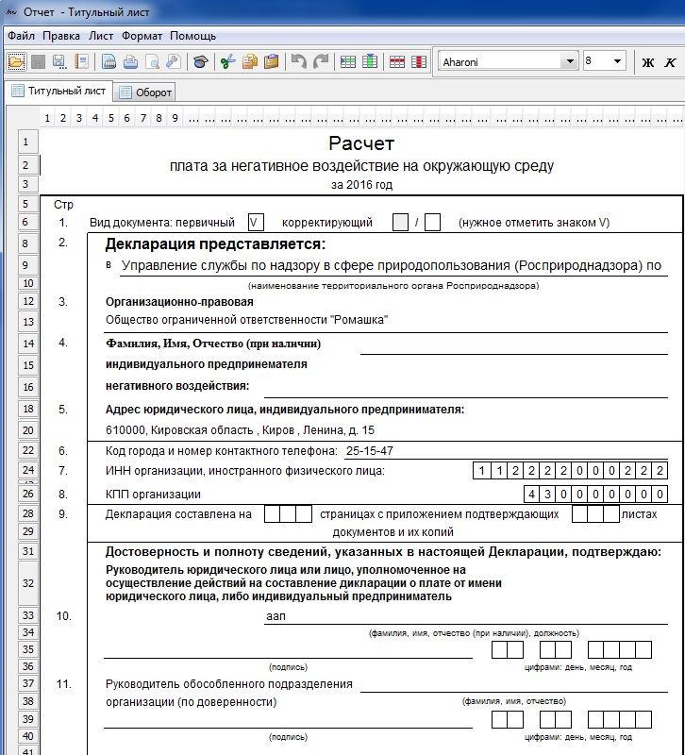This screenshot has height=755, width=685.
Task: Click the scissors cut icon
Action: 226,61
